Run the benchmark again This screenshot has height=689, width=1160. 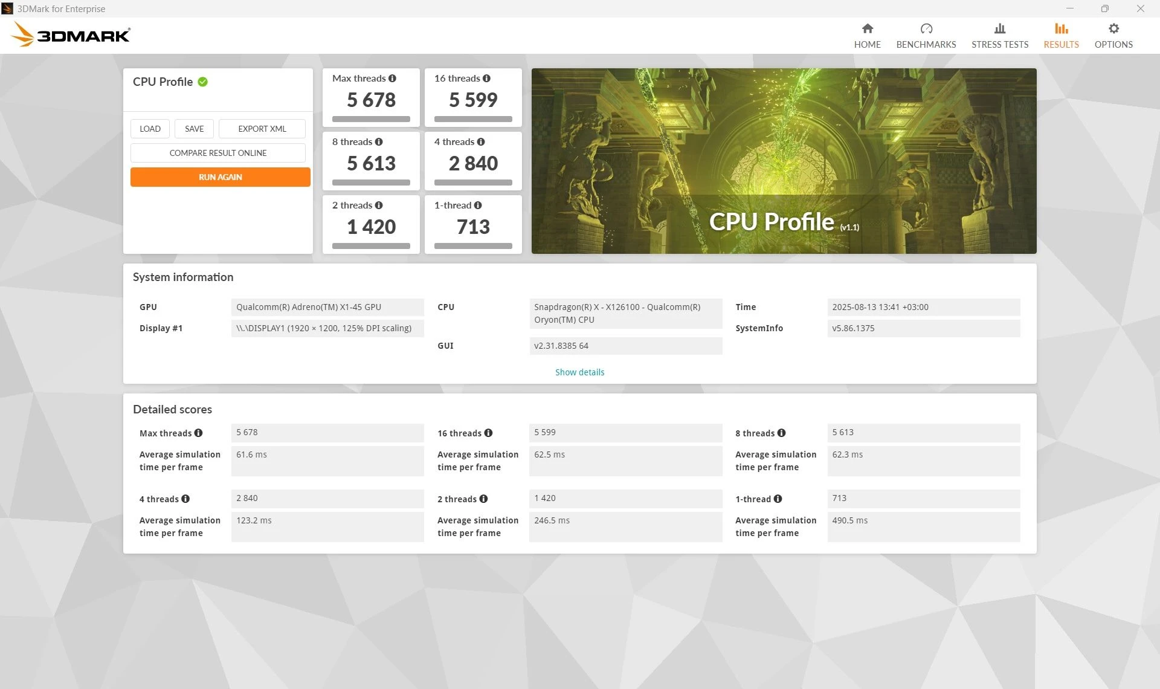(x=220, y=177)
